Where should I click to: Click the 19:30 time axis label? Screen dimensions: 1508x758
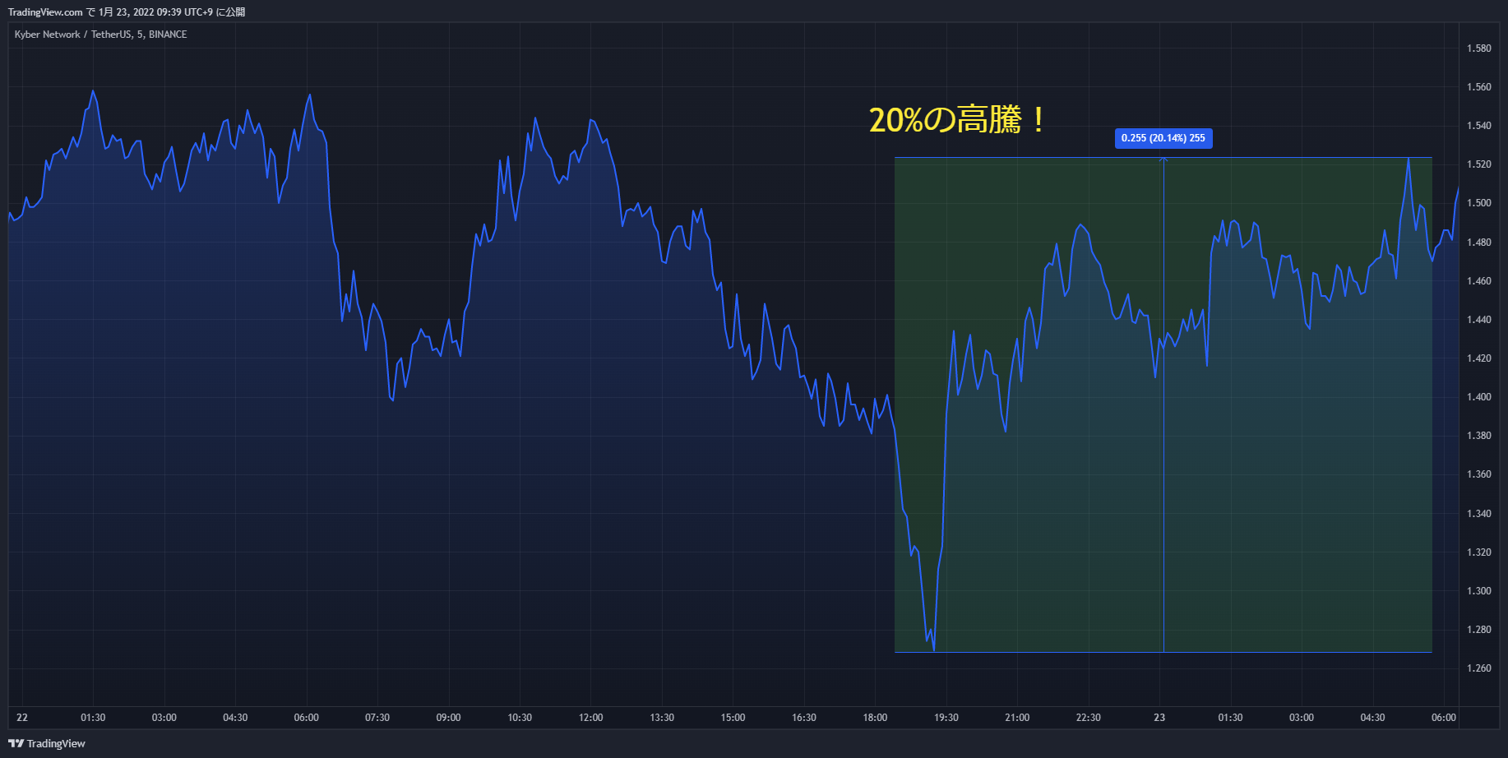pos(946,718)
